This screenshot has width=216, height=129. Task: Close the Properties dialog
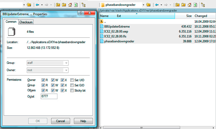tap(89, 13)
